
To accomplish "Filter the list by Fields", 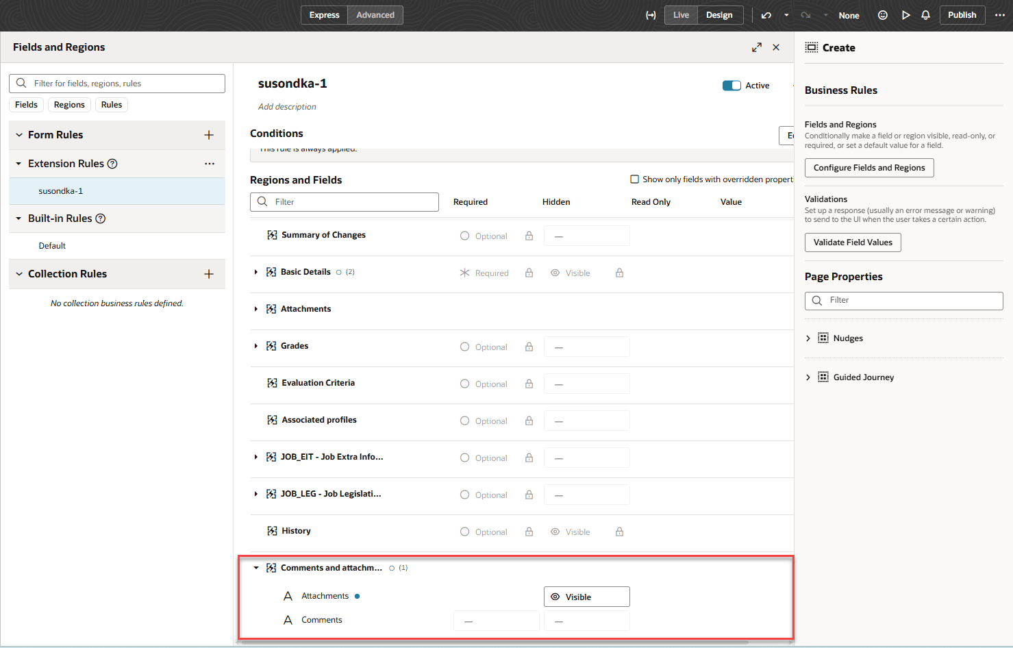I will (x=26, y=105).
